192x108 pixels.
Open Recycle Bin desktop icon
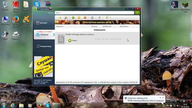point(5,6)
